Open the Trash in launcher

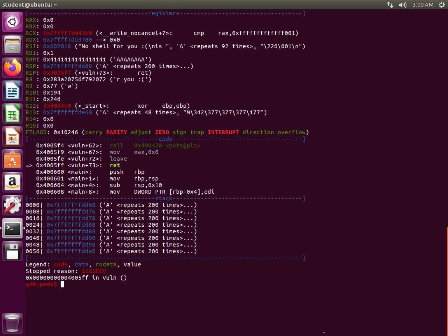[x=12, y=322]
